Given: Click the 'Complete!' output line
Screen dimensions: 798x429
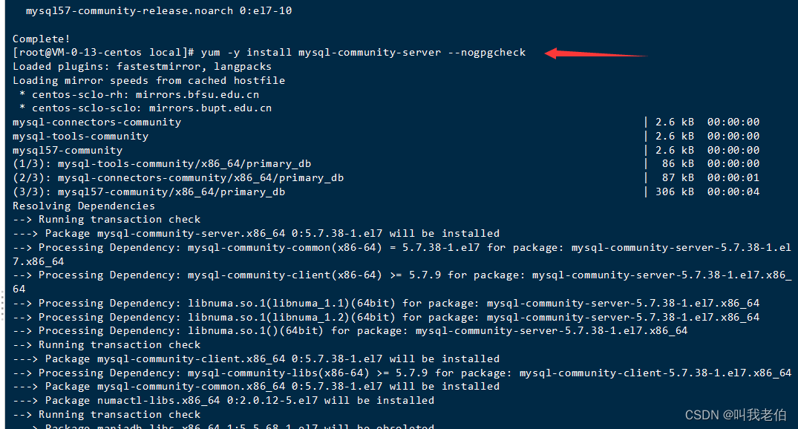Looking at the screenshot, I should click(x=42, y=39).
